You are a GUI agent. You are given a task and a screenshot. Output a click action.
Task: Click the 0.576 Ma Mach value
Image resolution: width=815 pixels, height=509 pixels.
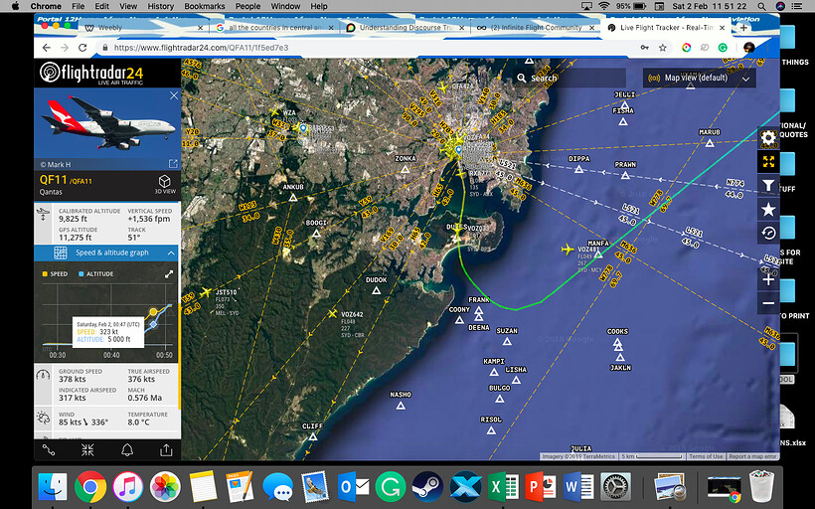tap(145, 398)
